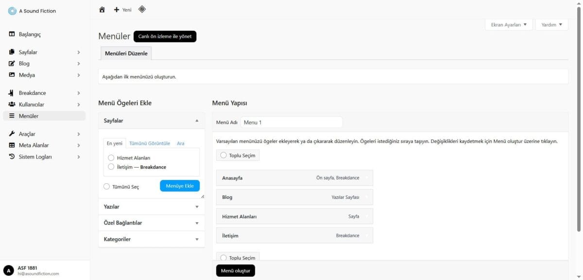This screenshot has height=280, width=583.
Task: Switch to the Tümünü Görüntüle tab
Action: (x=150, y=143)
